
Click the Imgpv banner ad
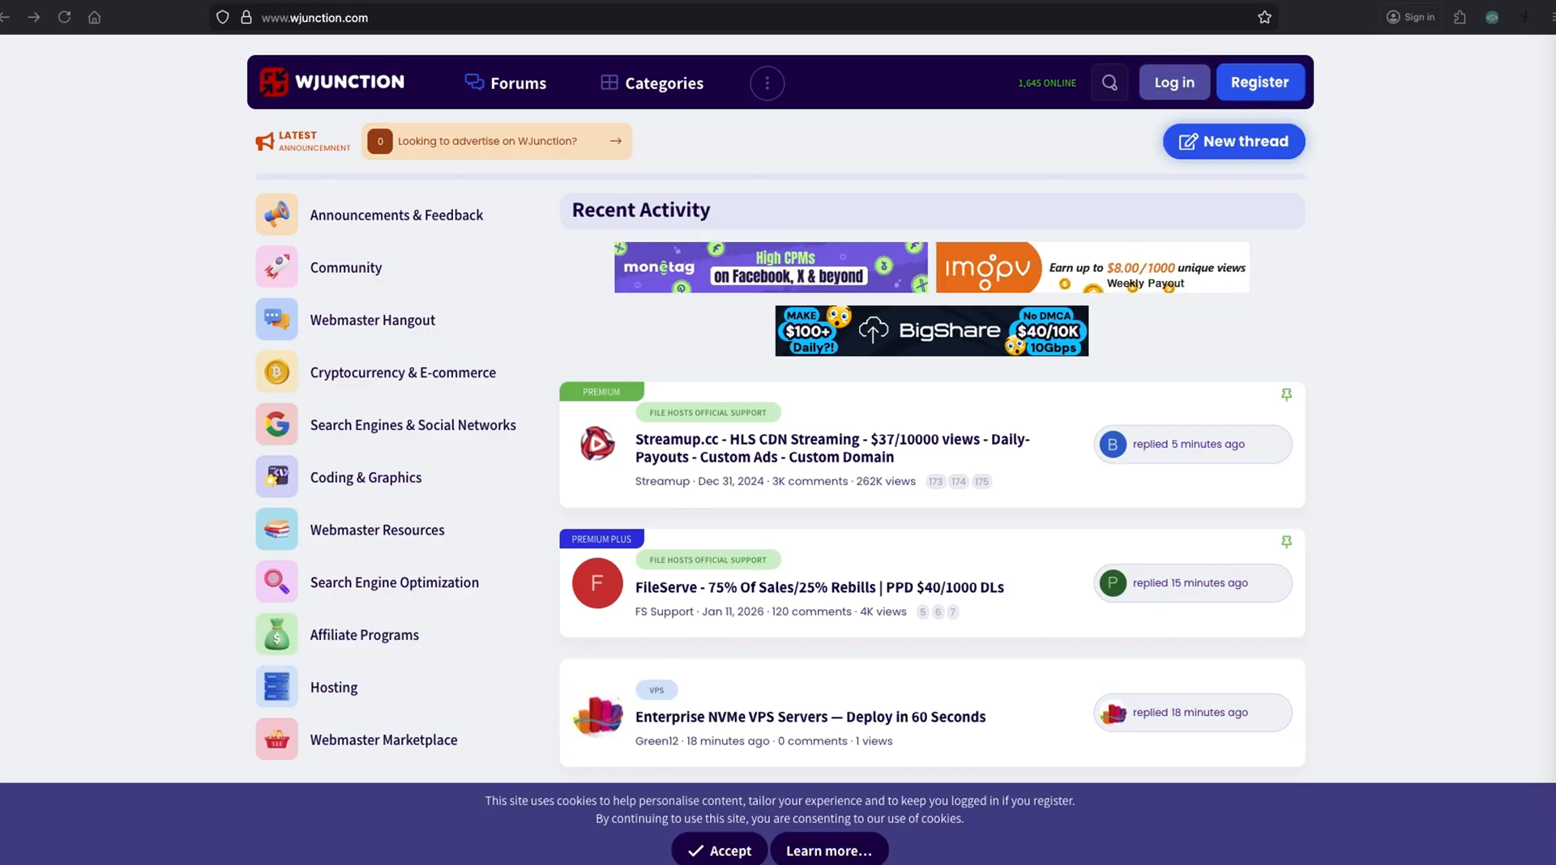[x=1092, y=267]
